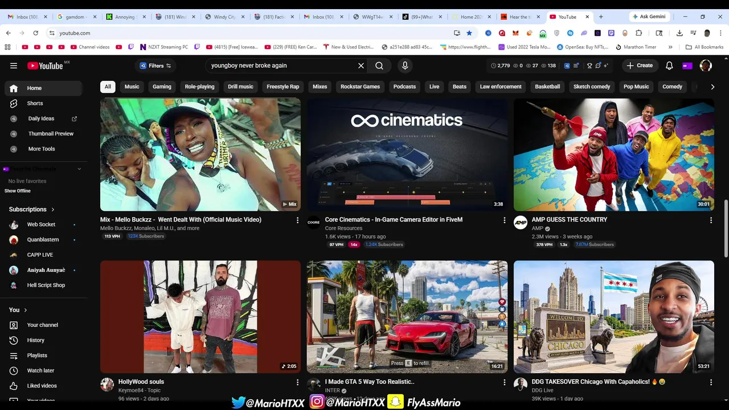
Task: Select the Drill music filter chip
Action: 240,87
